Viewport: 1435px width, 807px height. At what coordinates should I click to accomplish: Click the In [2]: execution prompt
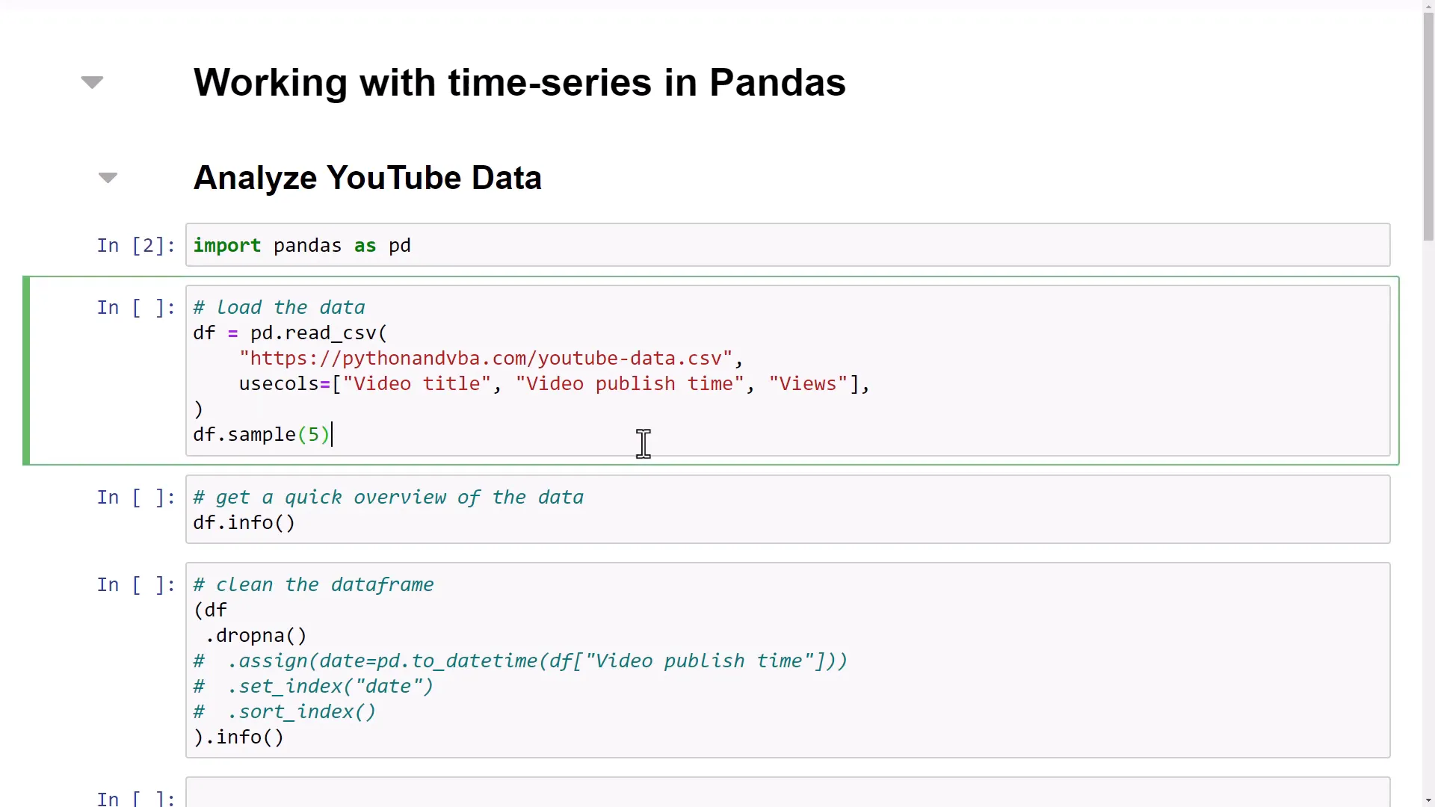click(x=135, y=244)
